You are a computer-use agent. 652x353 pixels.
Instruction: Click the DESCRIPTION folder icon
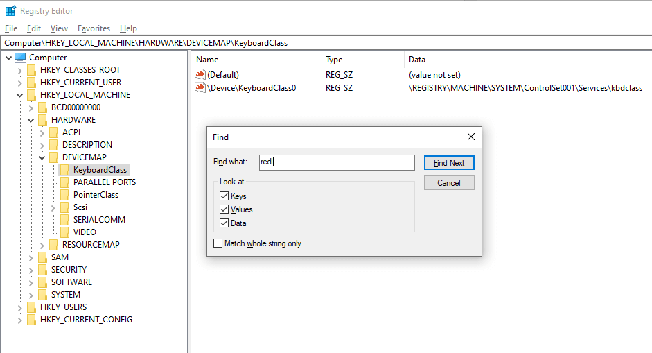point(53,145)
